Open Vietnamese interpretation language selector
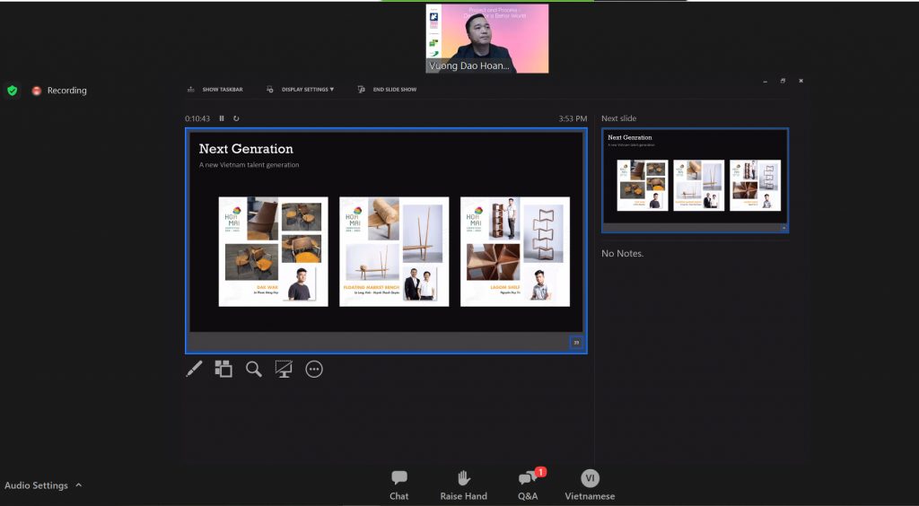 pos(590,485)
